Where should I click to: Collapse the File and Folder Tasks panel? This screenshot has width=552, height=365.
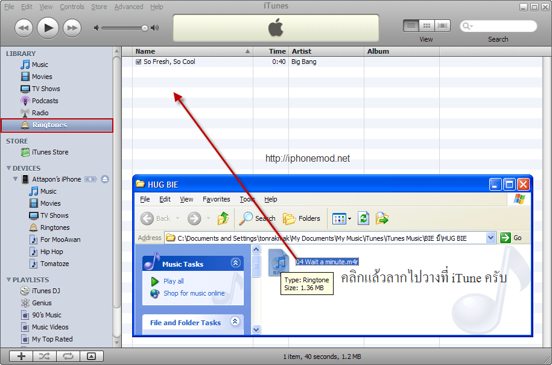click(x=235, y=322)
